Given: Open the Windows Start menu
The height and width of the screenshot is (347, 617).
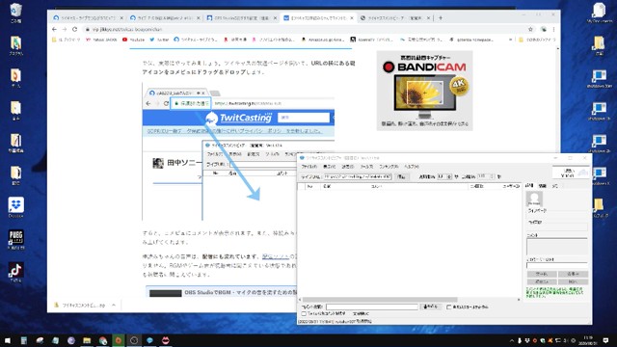Looking at the screenshot, I should tap(8, 340).
